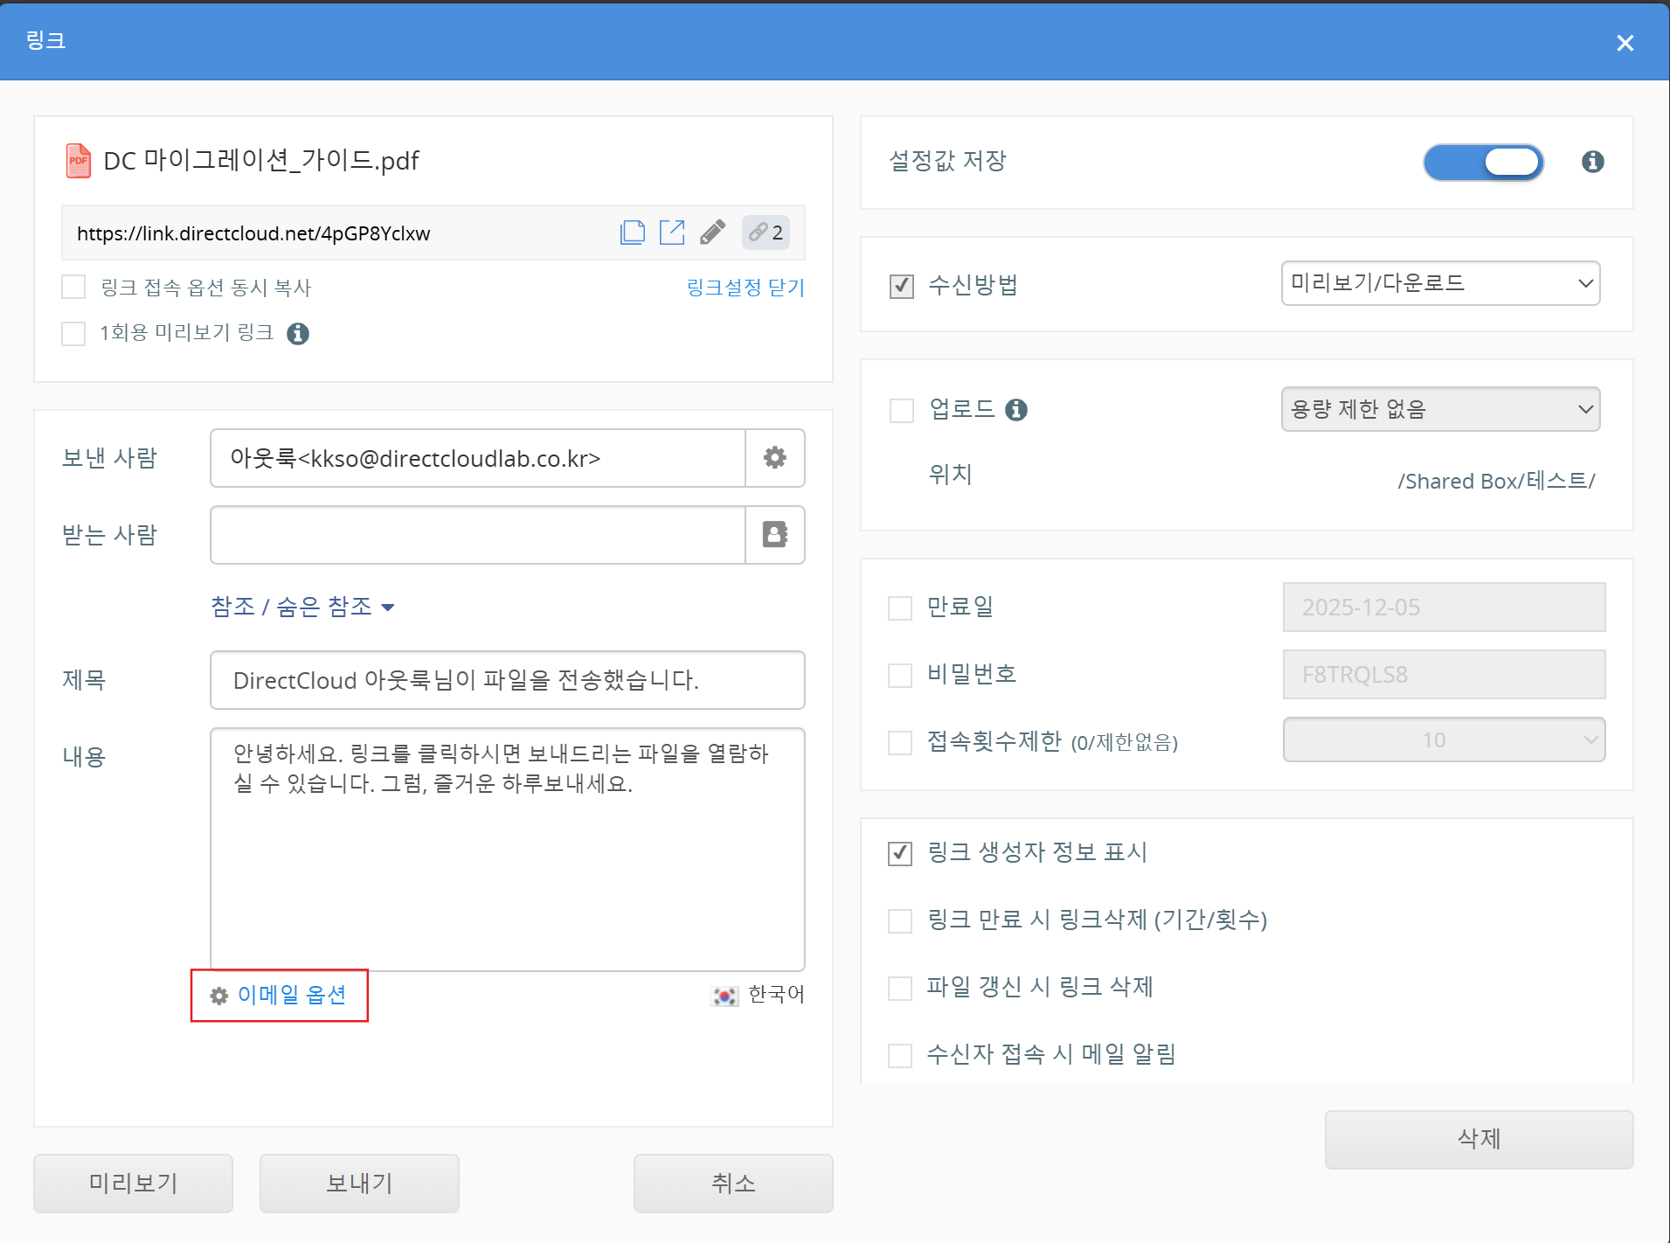The width and height of the screenshot is (1670, 1243).
Task: Expand 참조 / 숨은 참조 fields
Action: [x=302, y=607]
